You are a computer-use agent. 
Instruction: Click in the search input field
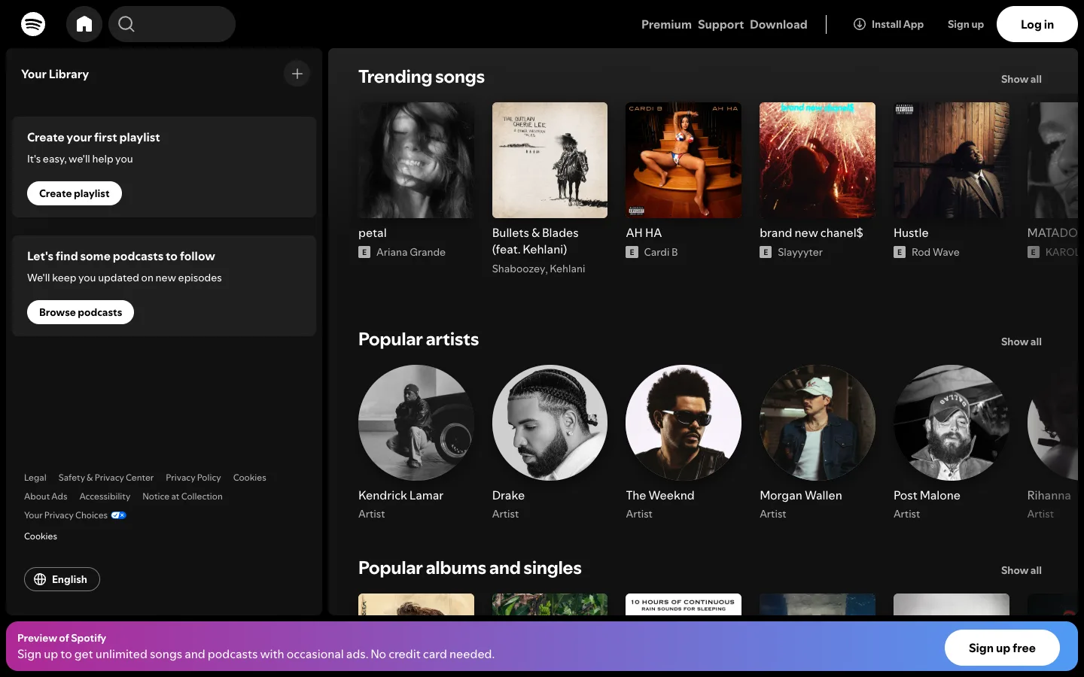coord(172,24)
